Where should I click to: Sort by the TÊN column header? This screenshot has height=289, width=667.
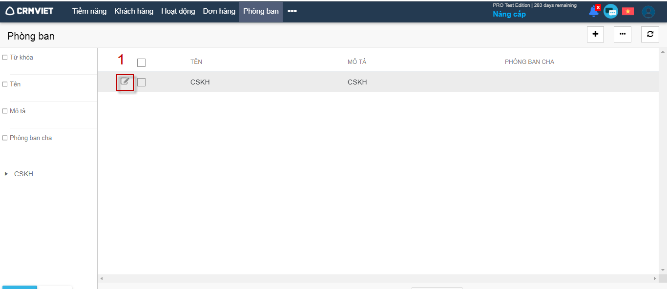pyautogui.click(x=196, y=62)
